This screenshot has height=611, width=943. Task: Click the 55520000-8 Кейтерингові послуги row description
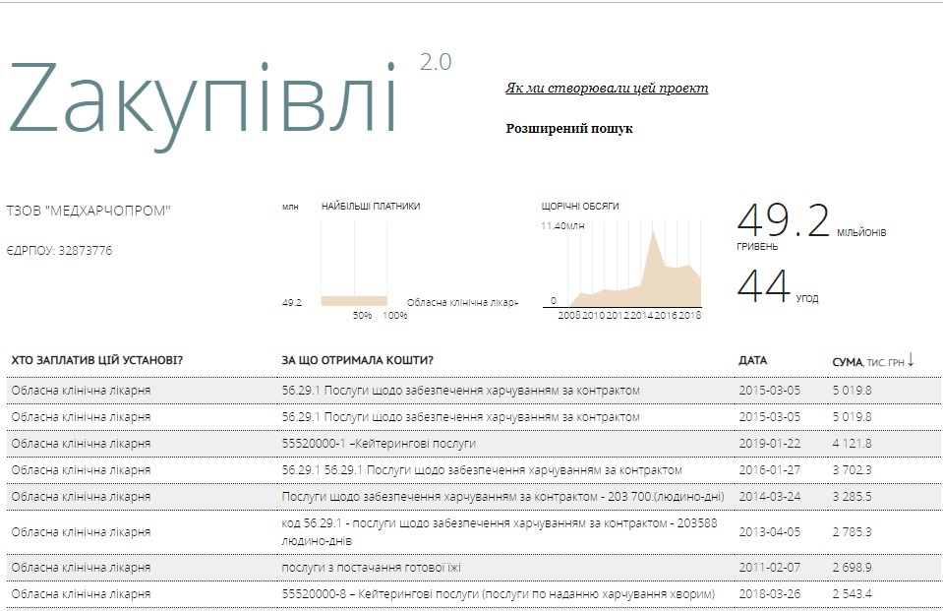coord(498,594)
